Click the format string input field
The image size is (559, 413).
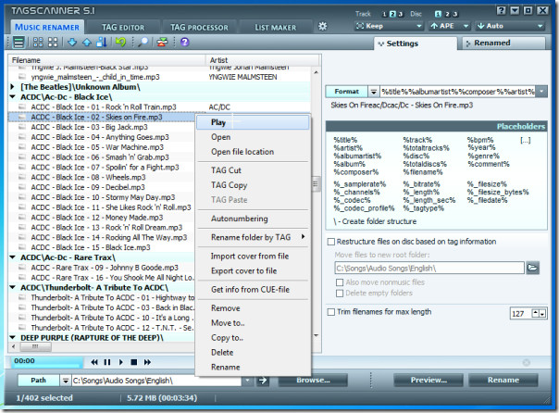458,92
